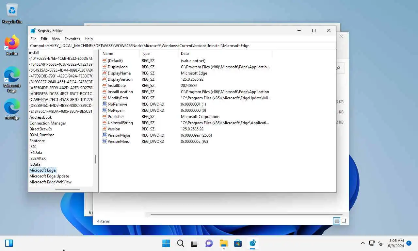
Task: Show hidden system tray icons
Action: (x=362, y=243)
